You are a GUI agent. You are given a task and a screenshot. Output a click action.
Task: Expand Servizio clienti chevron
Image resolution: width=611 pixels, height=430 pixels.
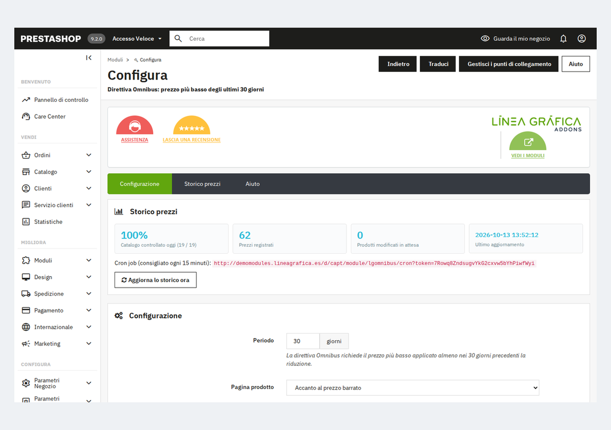coord(89,205)
